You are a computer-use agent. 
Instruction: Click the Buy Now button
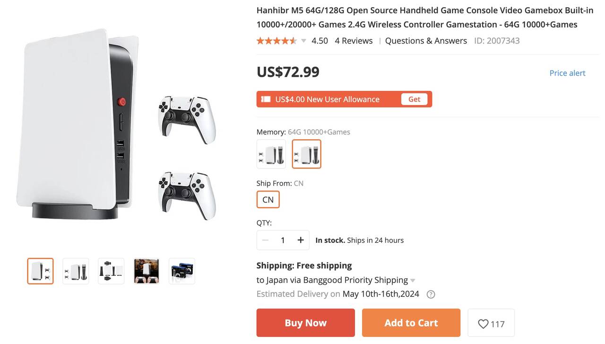coord(305,323)
